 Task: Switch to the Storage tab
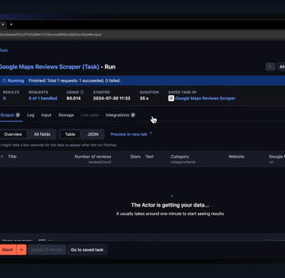pyautogui.click(x=66, y=115)
